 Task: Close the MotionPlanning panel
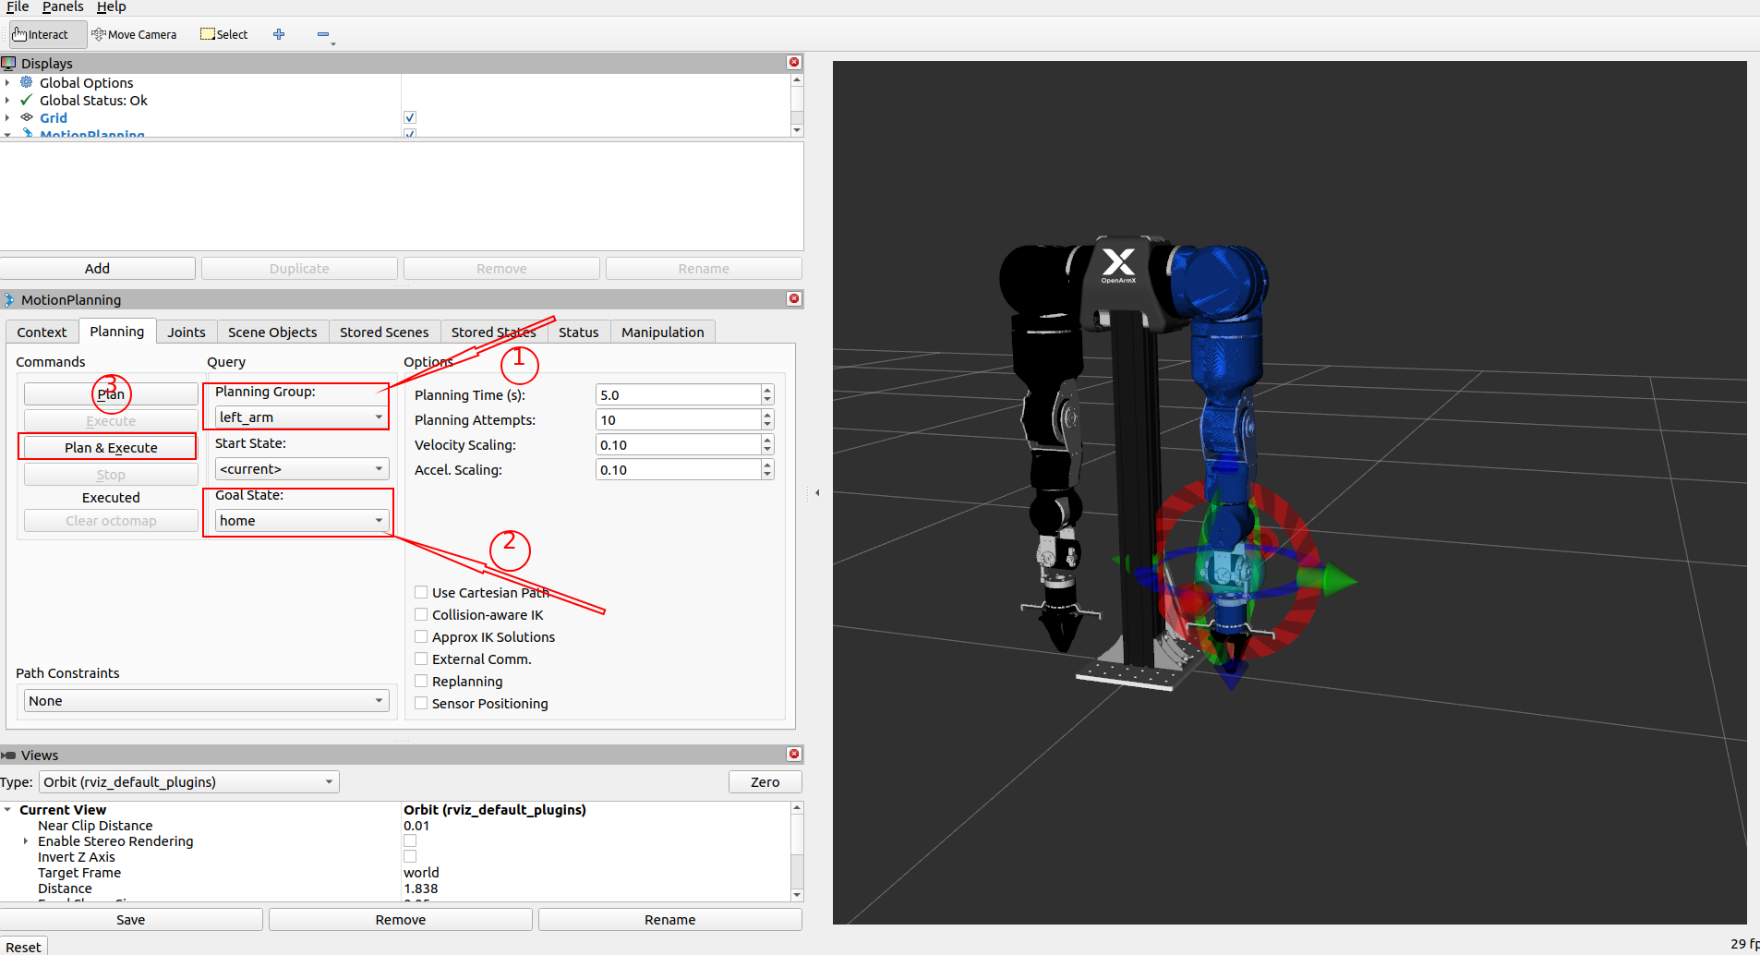click(x=793, y=299)
